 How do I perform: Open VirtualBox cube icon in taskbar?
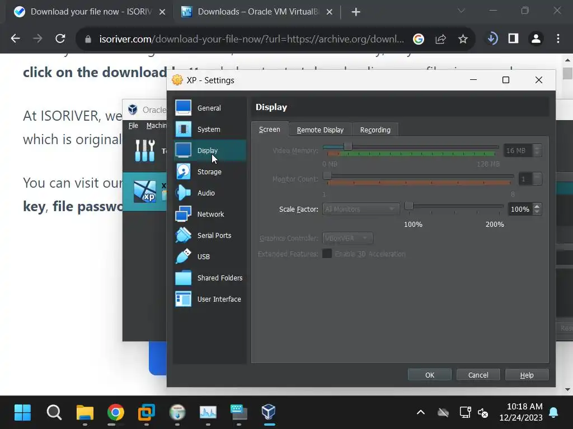pyautogui.click(x=269, y=412)
